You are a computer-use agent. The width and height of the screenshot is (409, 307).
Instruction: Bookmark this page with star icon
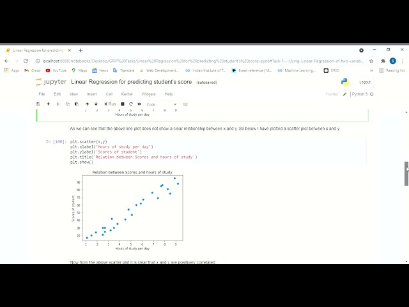pyautogui.click(x=371, y=61)
